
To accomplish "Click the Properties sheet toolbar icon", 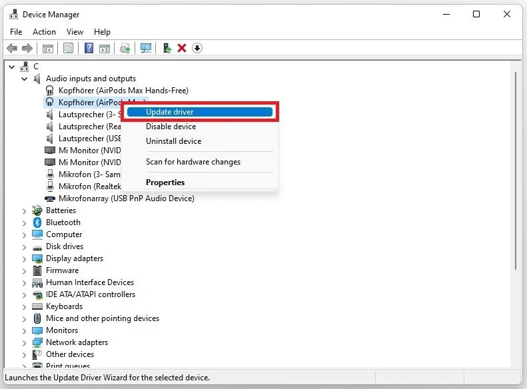I will tap(68, 48).
